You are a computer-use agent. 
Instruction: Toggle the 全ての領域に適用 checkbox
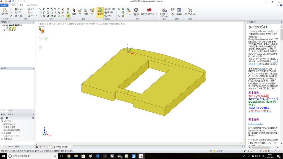click(4, 130)
